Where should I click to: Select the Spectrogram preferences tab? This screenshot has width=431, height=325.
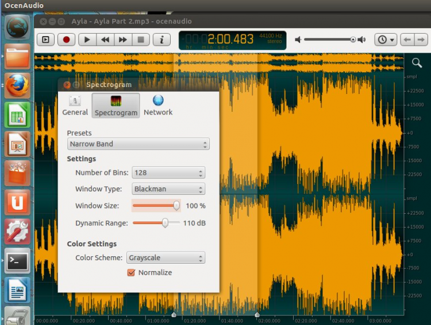click(x=116, y=105)
